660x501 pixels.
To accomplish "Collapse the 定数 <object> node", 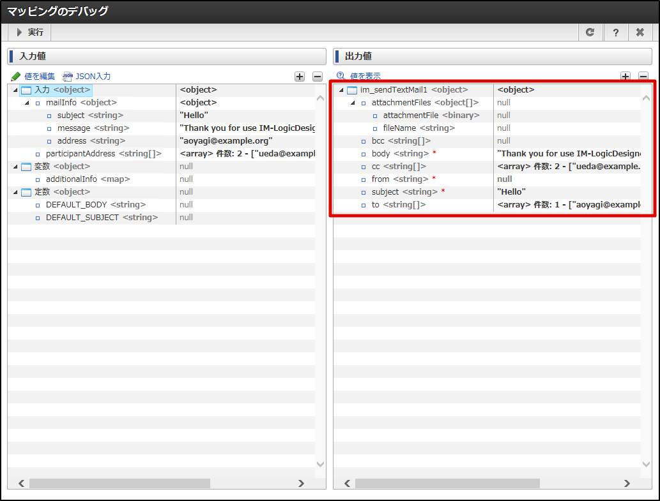I will pyautogui.click(x=15, y=192).
